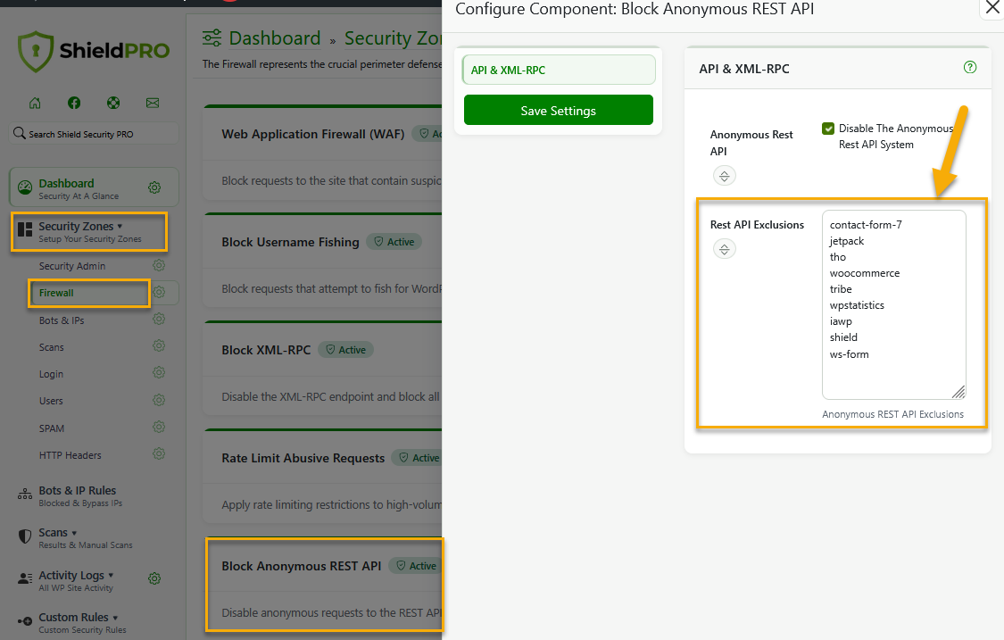
Task: Open Security Admin gear settings
Action: coord(159,265)
